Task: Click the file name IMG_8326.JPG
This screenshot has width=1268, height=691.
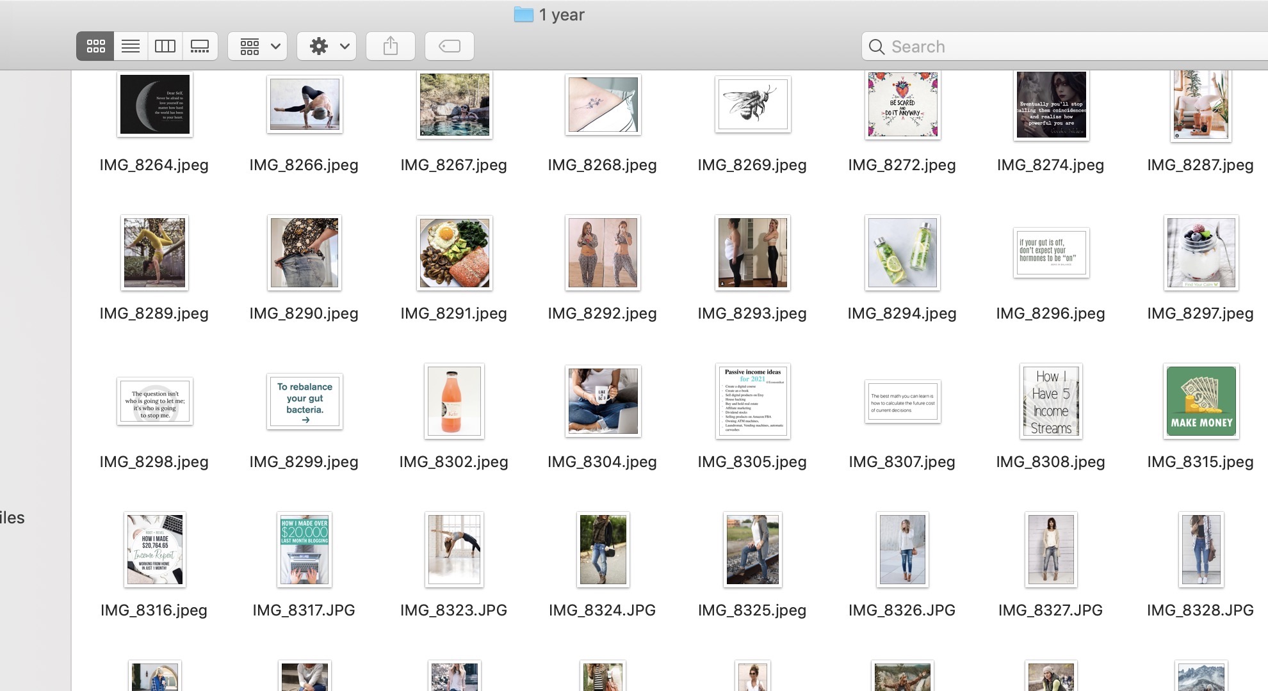Action: pos(902,610)
